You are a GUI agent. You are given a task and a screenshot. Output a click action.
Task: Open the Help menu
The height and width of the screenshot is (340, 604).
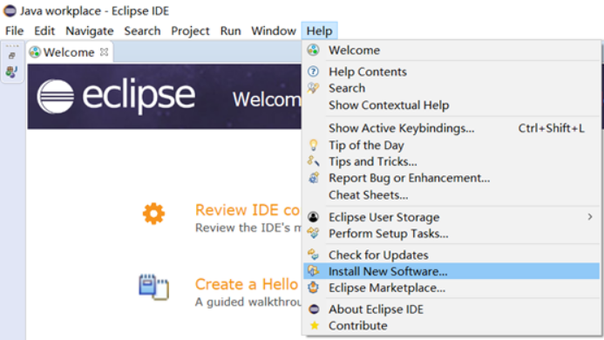pyautogui.click(x=319, y=31)
